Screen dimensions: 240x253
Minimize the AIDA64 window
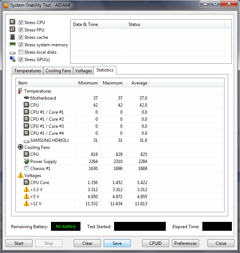point(205,3)
